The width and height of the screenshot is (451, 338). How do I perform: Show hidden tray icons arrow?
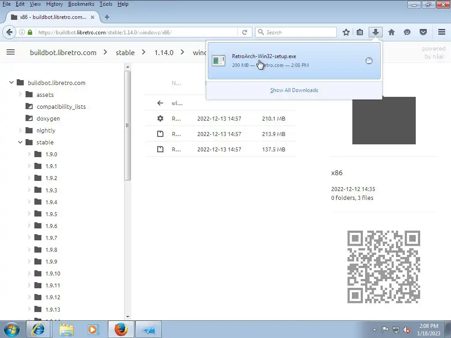pos(374,330)
